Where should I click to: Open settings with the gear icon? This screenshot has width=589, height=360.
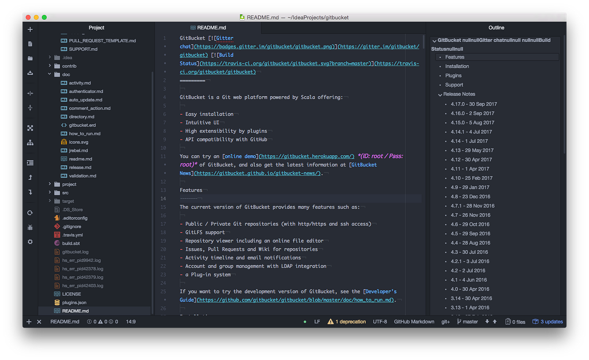[x=30, y=242]
